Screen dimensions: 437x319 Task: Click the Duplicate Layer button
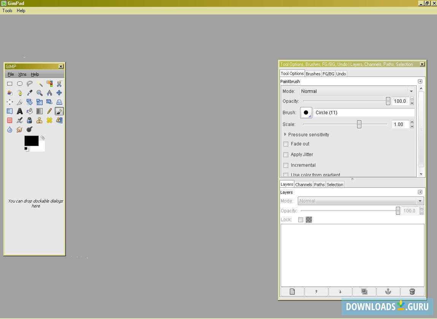tap(364, 292)
